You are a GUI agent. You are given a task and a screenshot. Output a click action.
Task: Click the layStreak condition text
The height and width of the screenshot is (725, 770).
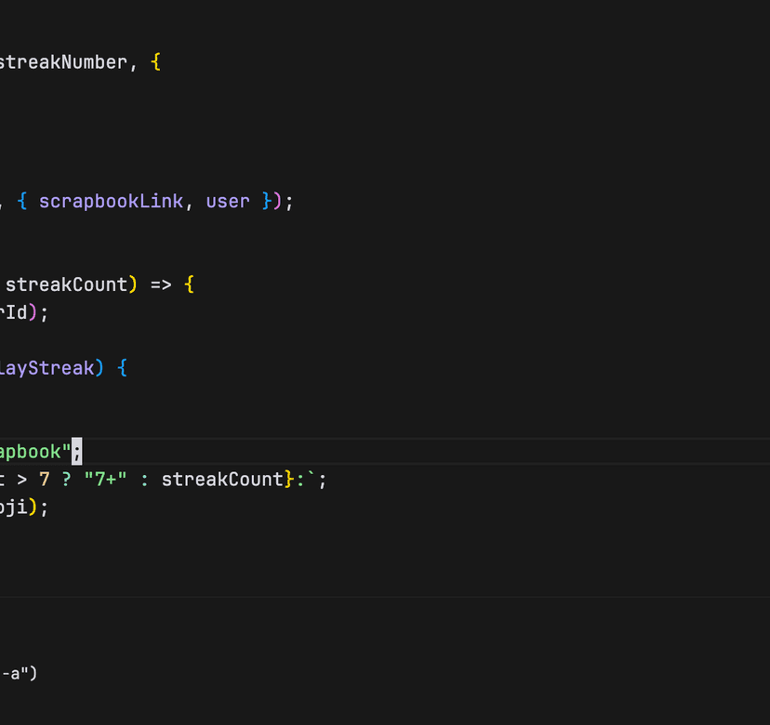point(47,368)
